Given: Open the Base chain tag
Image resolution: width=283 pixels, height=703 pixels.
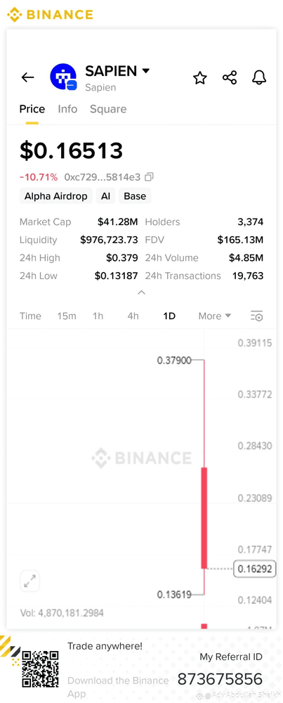Looking at the screenshot, I should pos(135,196).
